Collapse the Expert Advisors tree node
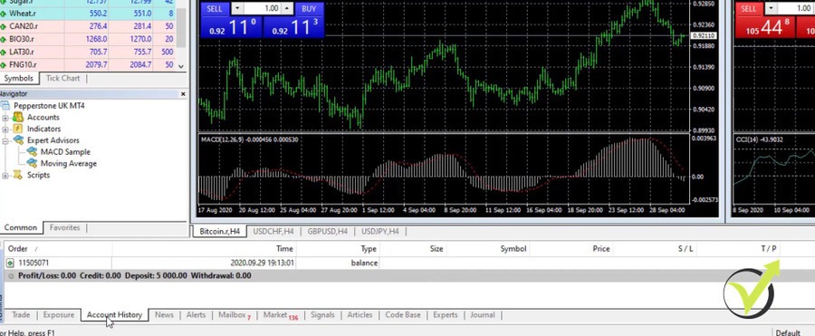Image resolution: width=815 pixels, height=336 pixels. pyautogui.click(x=5, y=140)
